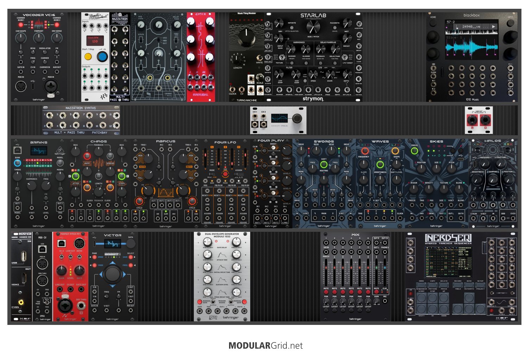The image size is (532, 353).
Task: Toggle the PASS/THRU switch on Mazzatron Mult+
Action: click(x=119, y=100)
